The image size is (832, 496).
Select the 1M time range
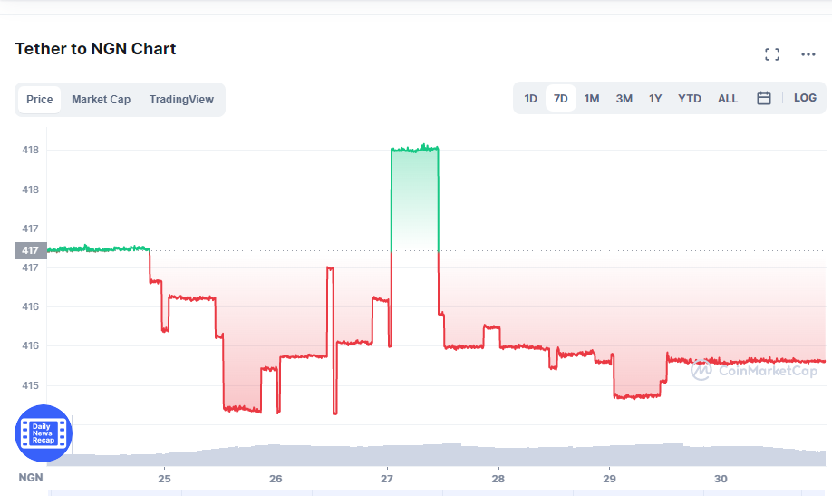(592, 98)
